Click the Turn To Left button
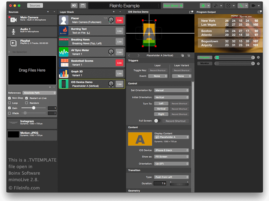269x201 pixels. 161,104
